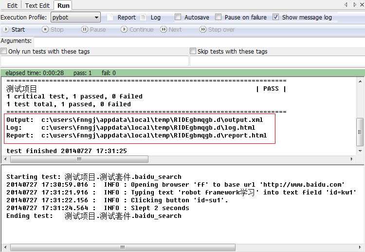Click message log scroll left arrow
Screen dimensions: 365x252
click(5, 247)
